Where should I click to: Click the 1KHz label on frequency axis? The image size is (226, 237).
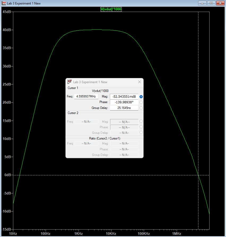pos(79,234)
